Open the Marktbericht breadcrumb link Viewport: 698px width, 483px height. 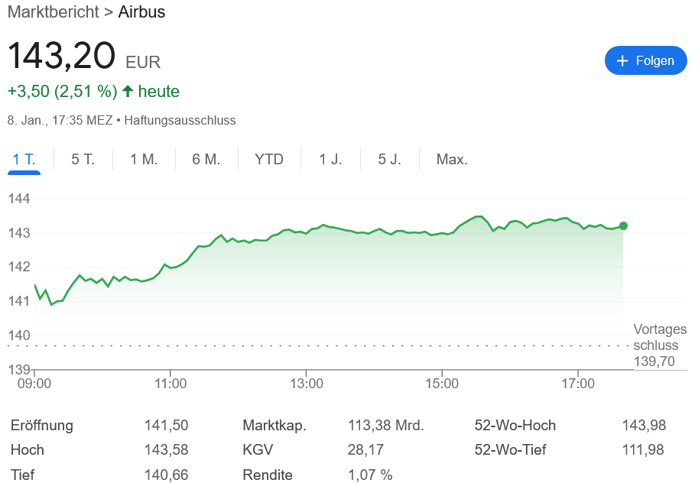53,12
